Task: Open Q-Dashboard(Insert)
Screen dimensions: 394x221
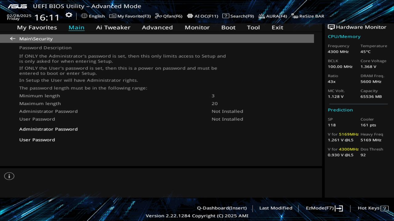Action: (222, 208)
